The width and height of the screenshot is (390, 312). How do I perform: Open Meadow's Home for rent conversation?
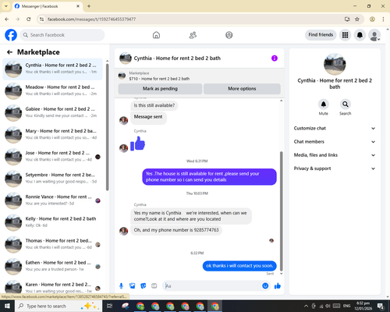pos(52,91)
